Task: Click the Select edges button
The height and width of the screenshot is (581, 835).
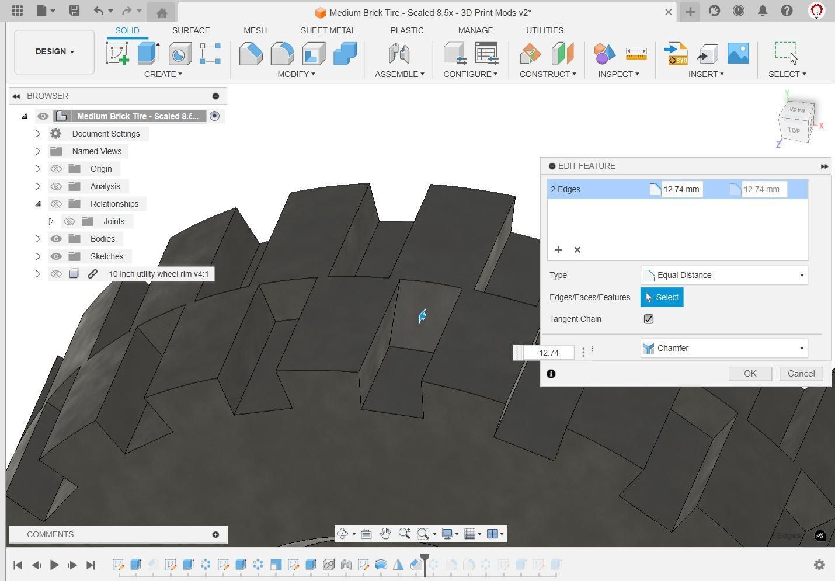Action: [662, 297]
